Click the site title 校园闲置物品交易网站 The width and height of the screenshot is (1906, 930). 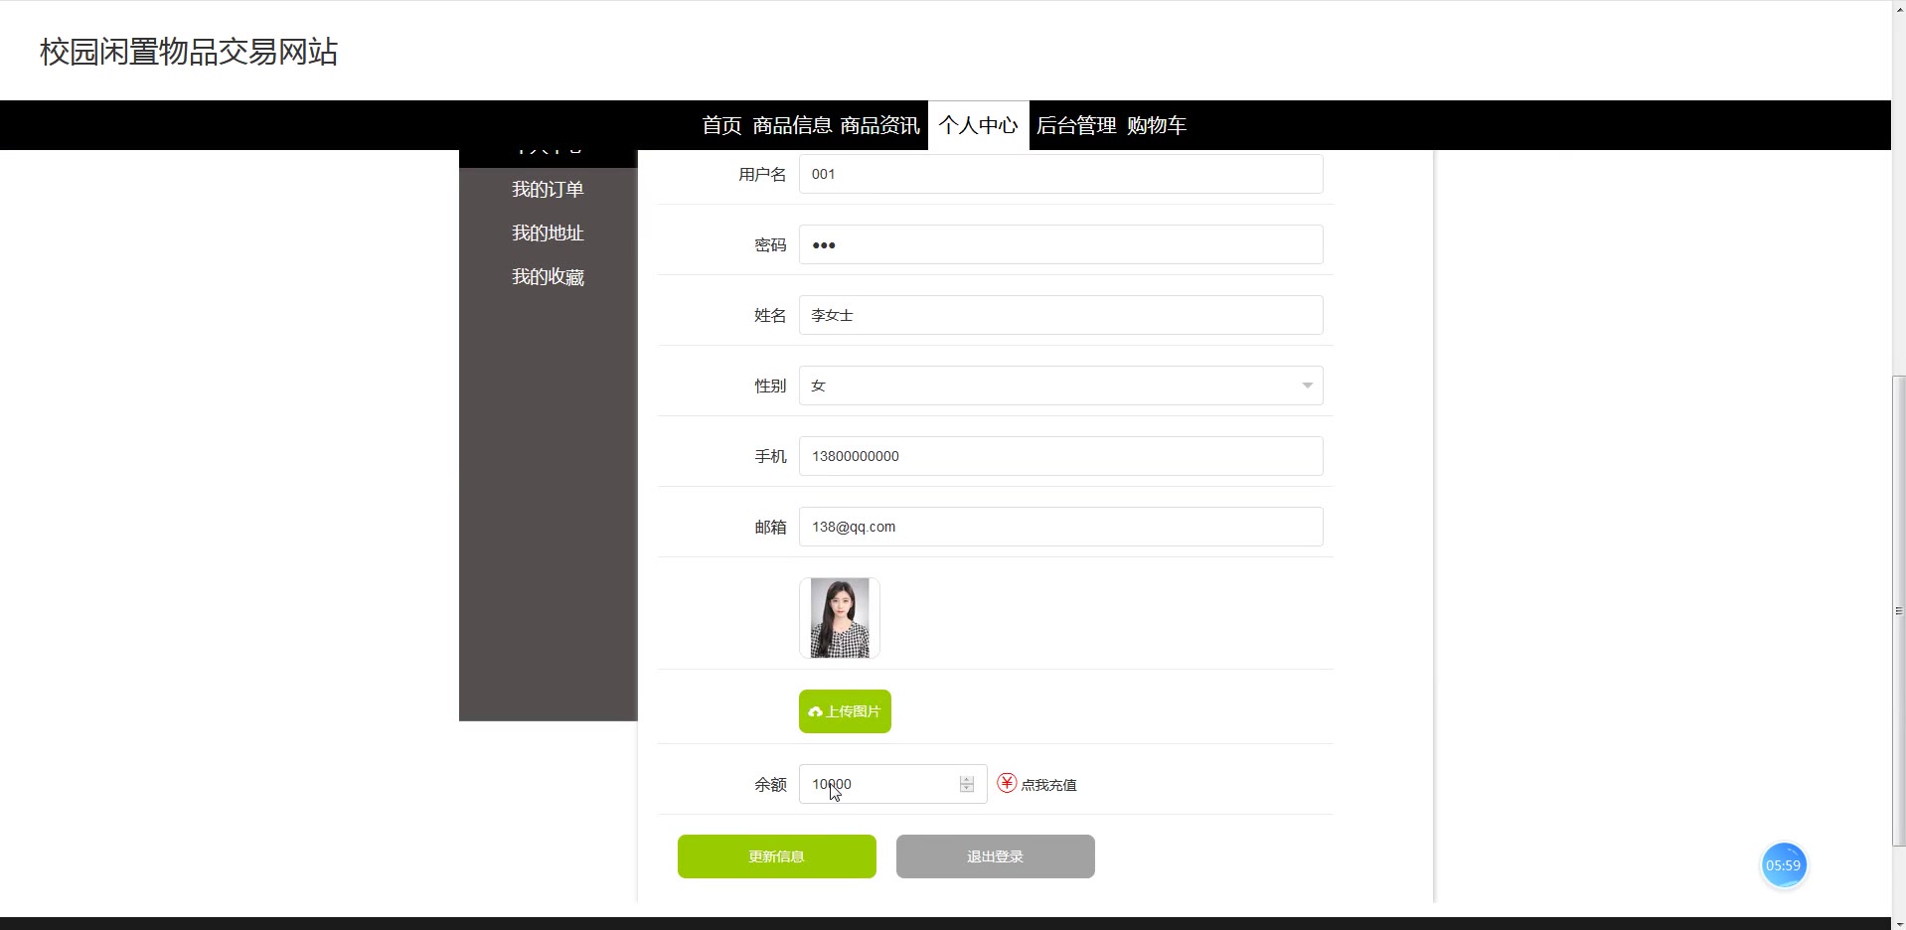click(189, 52)
